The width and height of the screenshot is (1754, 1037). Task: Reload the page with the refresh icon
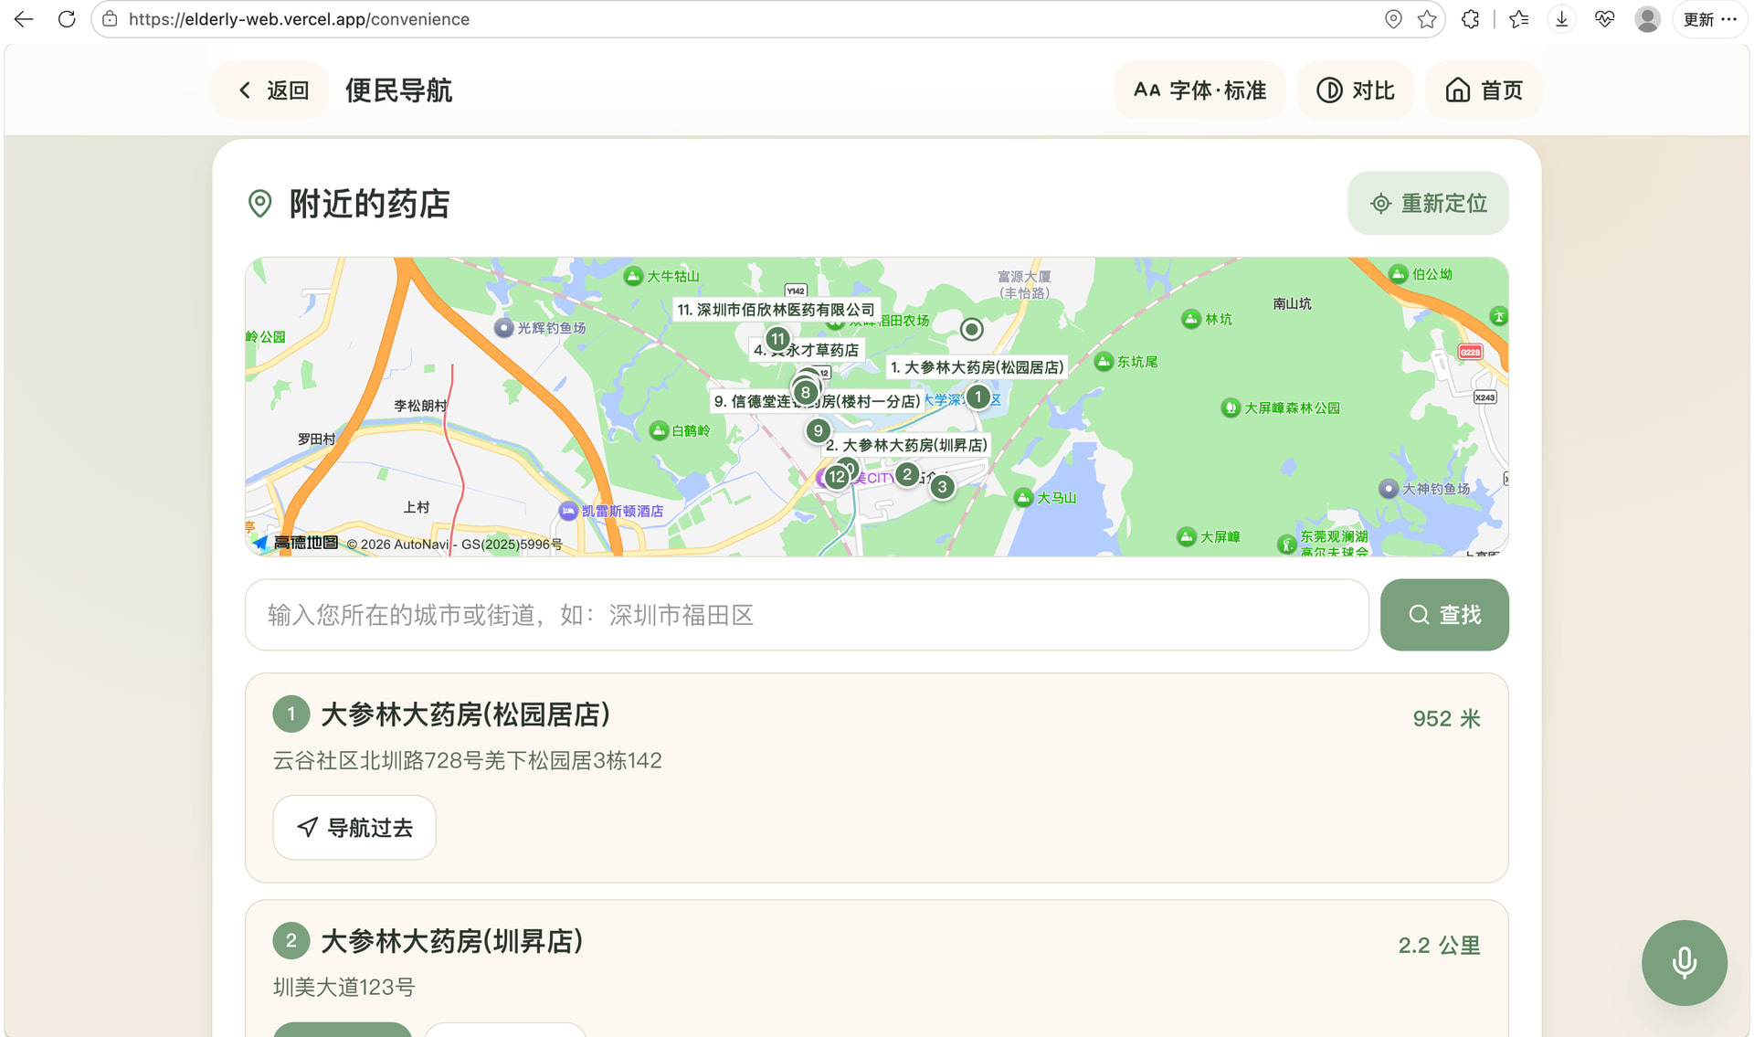tap(67, 19)
